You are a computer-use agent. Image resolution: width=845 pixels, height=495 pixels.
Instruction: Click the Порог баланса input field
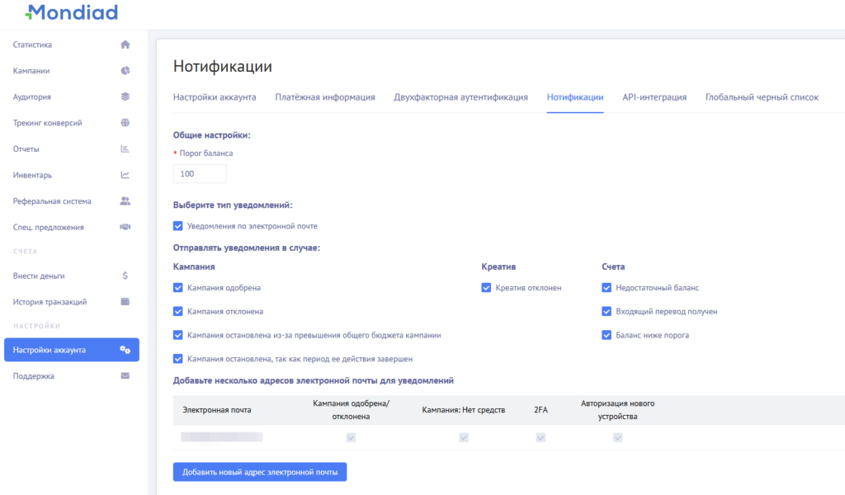200,174
